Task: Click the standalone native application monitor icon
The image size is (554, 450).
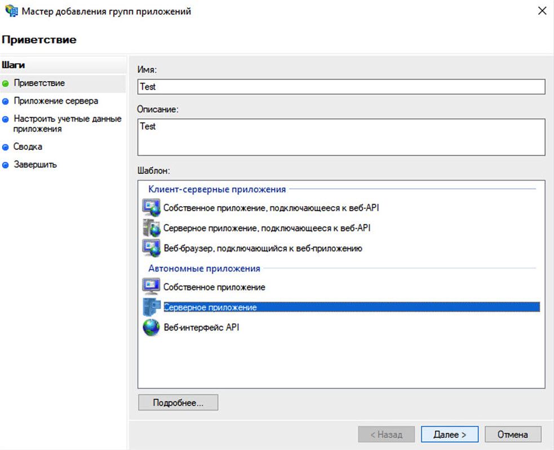Action: click(x=151, y=287)
